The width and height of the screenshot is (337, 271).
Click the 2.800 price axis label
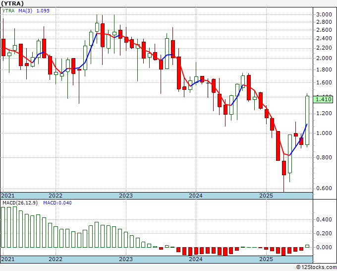point(324,22)
